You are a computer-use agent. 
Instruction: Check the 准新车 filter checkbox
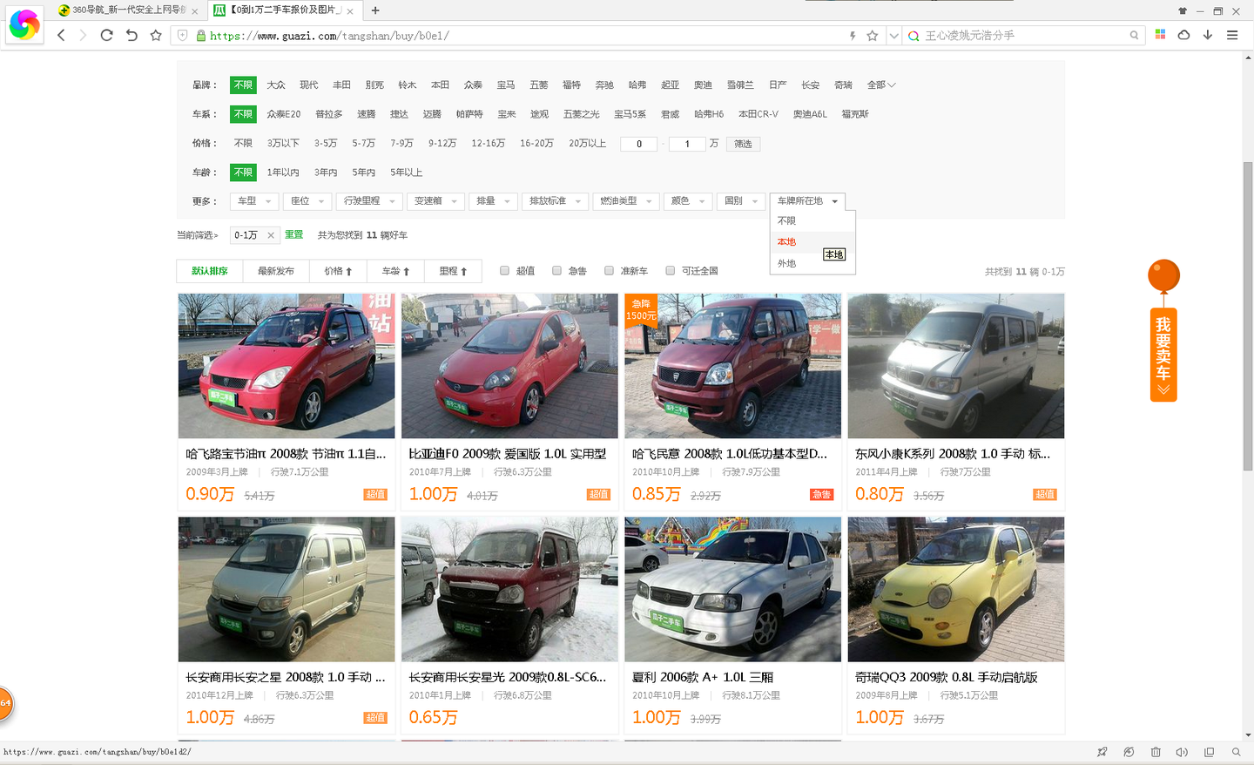pyautogui.click(x=609, y=271)
